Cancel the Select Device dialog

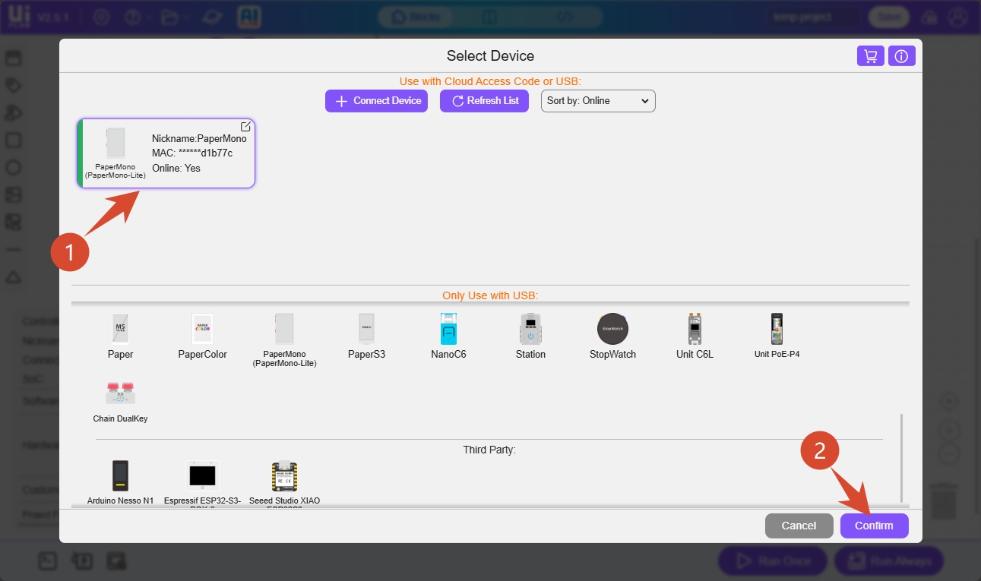(x=799, y=526)
